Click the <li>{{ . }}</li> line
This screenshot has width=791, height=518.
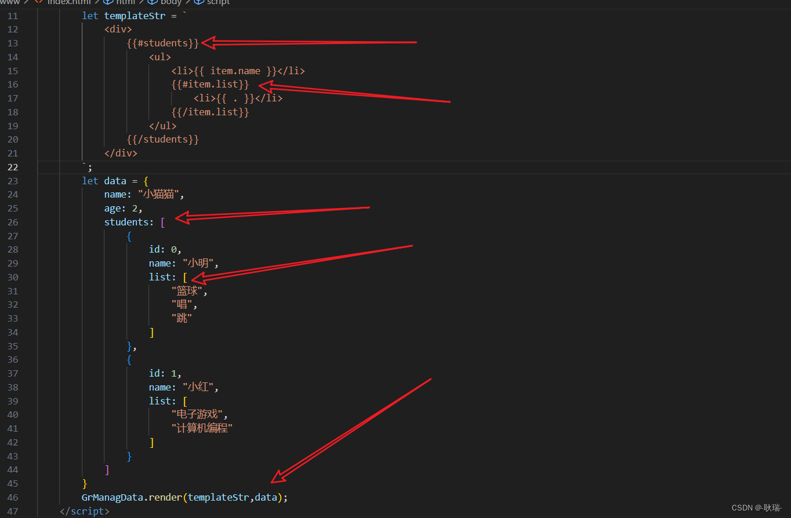[x=238, y=98]
